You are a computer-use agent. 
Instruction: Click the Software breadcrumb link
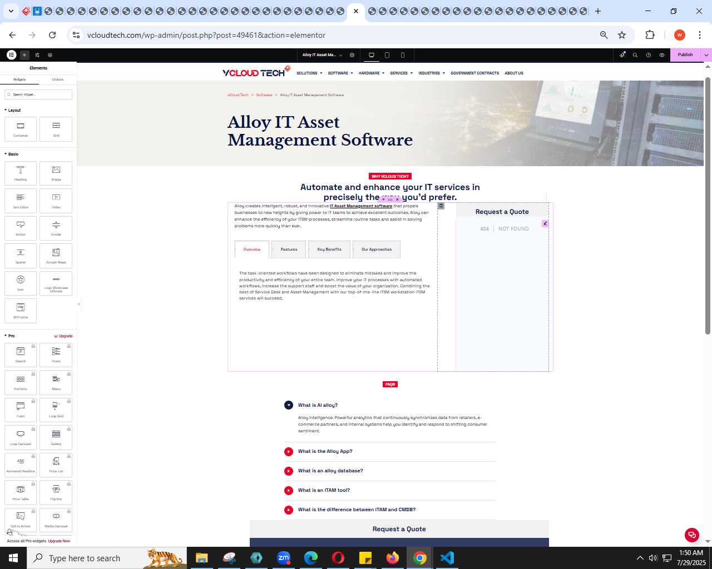[264, 95]
